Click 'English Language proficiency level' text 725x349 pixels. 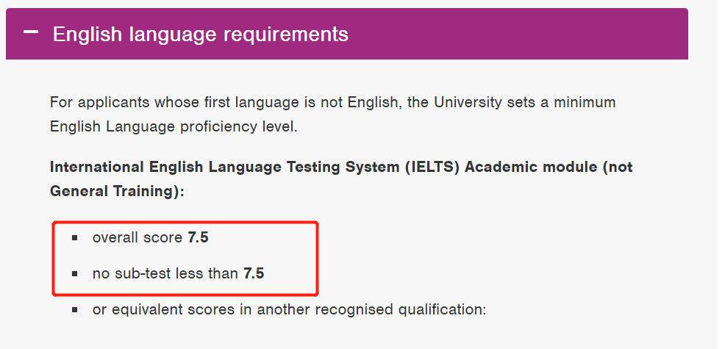174,126
